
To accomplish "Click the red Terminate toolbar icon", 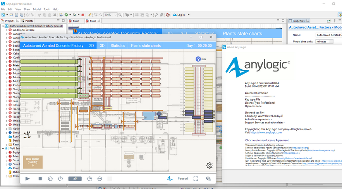I will coord(83,15).
